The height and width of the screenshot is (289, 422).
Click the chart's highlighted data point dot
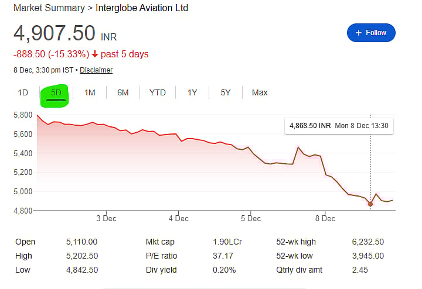(370, 204)
